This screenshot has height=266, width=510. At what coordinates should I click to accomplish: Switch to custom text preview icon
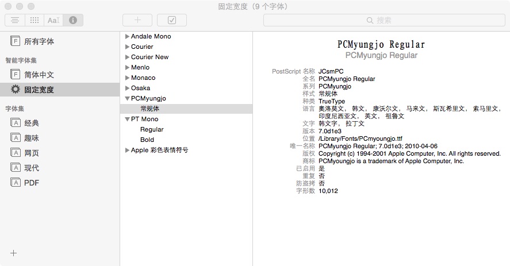(x=53, y=20)
